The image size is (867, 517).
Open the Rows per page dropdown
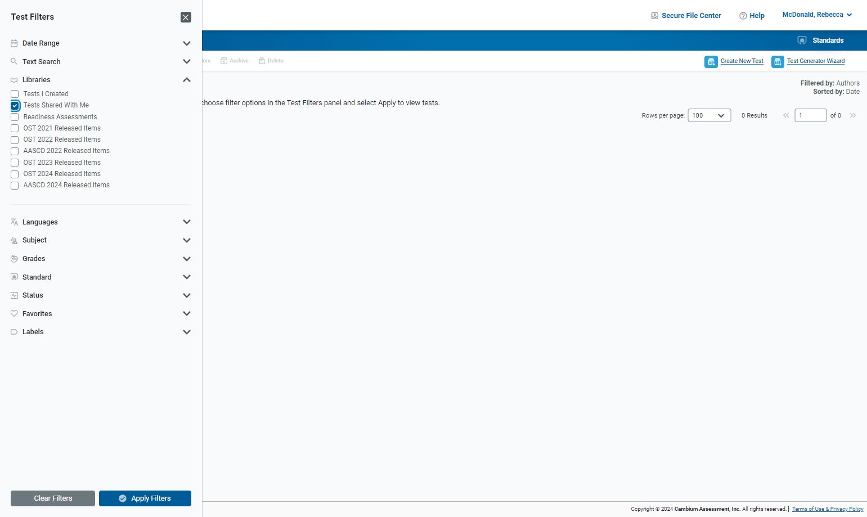pos(709,115)
